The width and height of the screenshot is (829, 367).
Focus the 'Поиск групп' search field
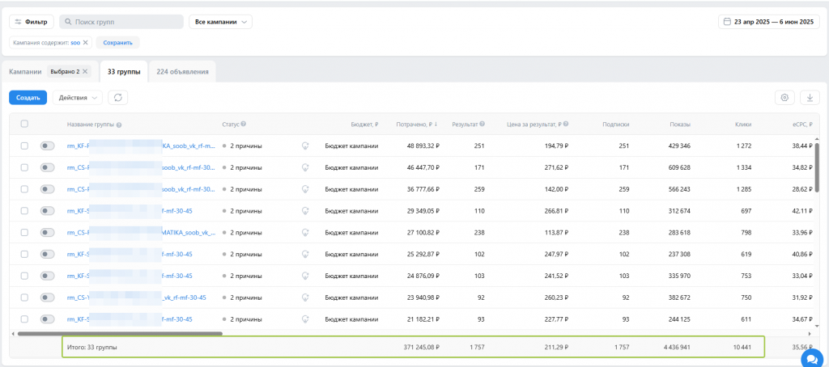pyautogui.click(x=121, y=22)
